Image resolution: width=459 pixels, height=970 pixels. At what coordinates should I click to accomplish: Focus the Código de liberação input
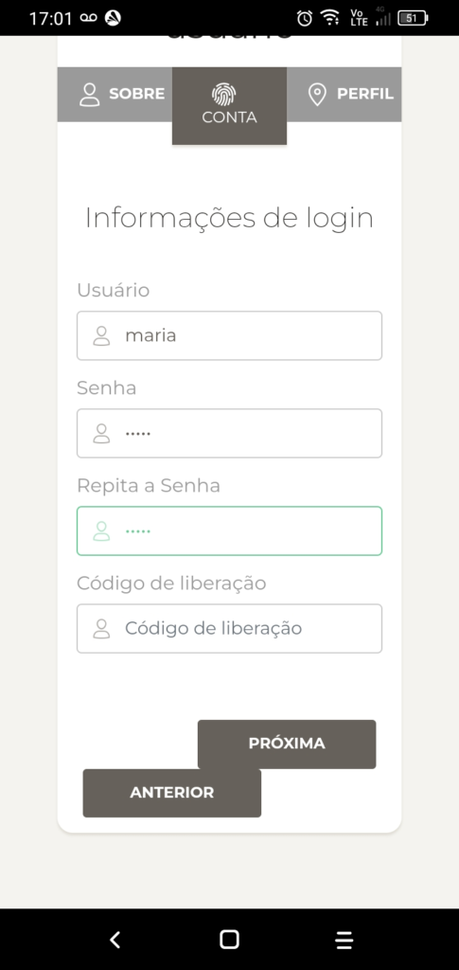point(229,629)
